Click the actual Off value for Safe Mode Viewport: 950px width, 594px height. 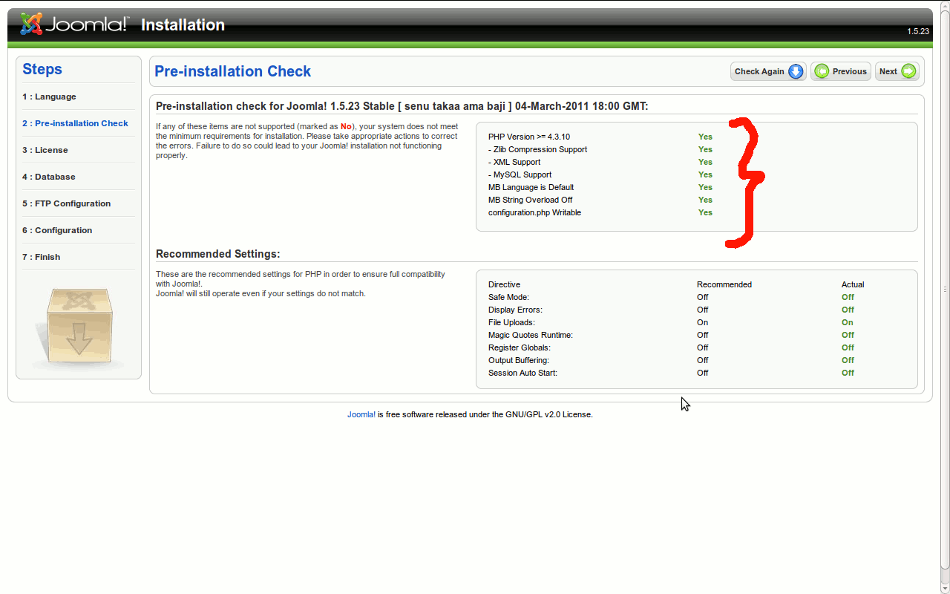click(x=848, y=297)
